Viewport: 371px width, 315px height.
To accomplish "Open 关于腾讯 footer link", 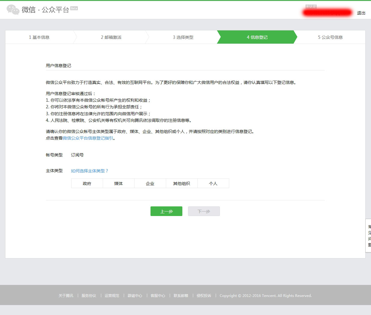I will pyautogui.click(x=66, y=296).
